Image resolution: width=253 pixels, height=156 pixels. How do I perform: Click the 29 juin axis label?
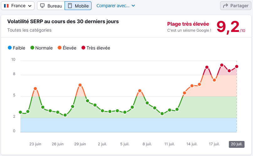click(80, 144)
